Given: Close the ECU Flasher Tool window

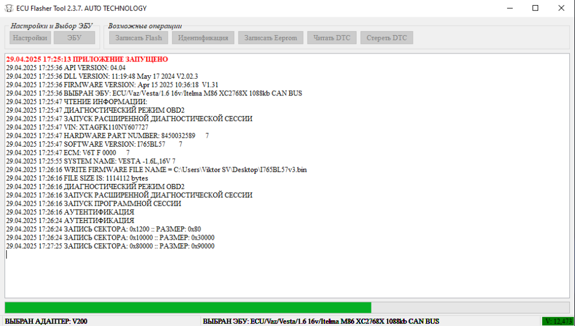Looking at the screenshot, I should (x=561, y=8).
